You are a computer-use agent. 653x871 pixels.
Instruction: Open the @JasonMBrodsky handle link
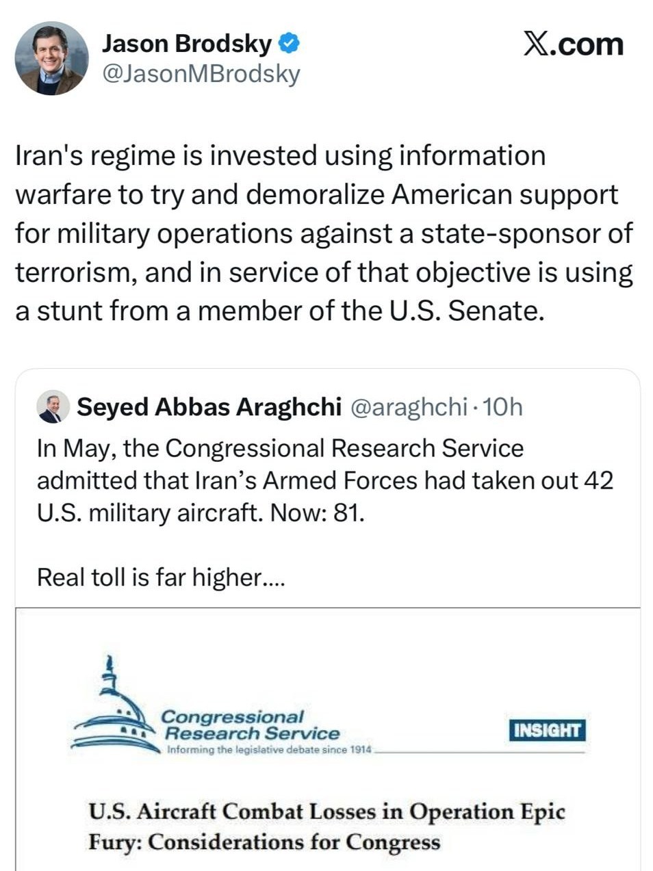201,74
